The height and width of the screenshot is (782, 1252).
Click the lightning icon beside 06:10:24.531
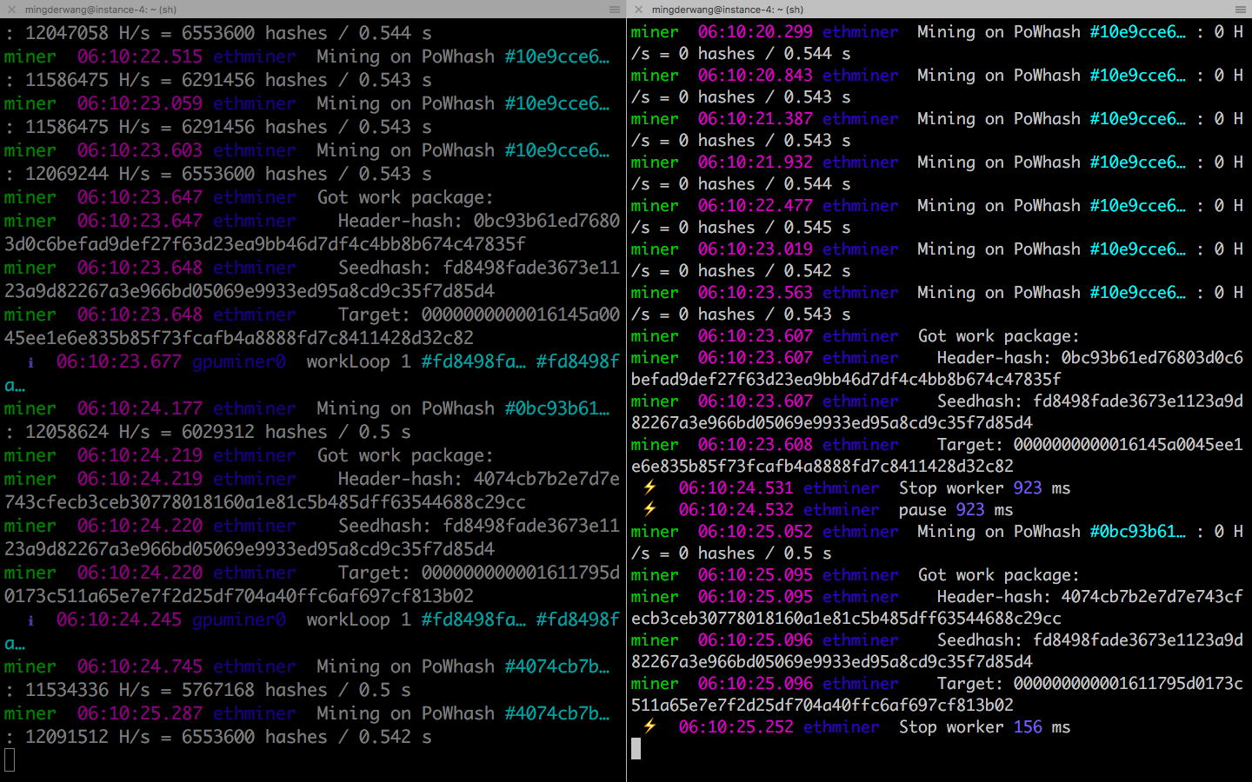coord(649,487)
